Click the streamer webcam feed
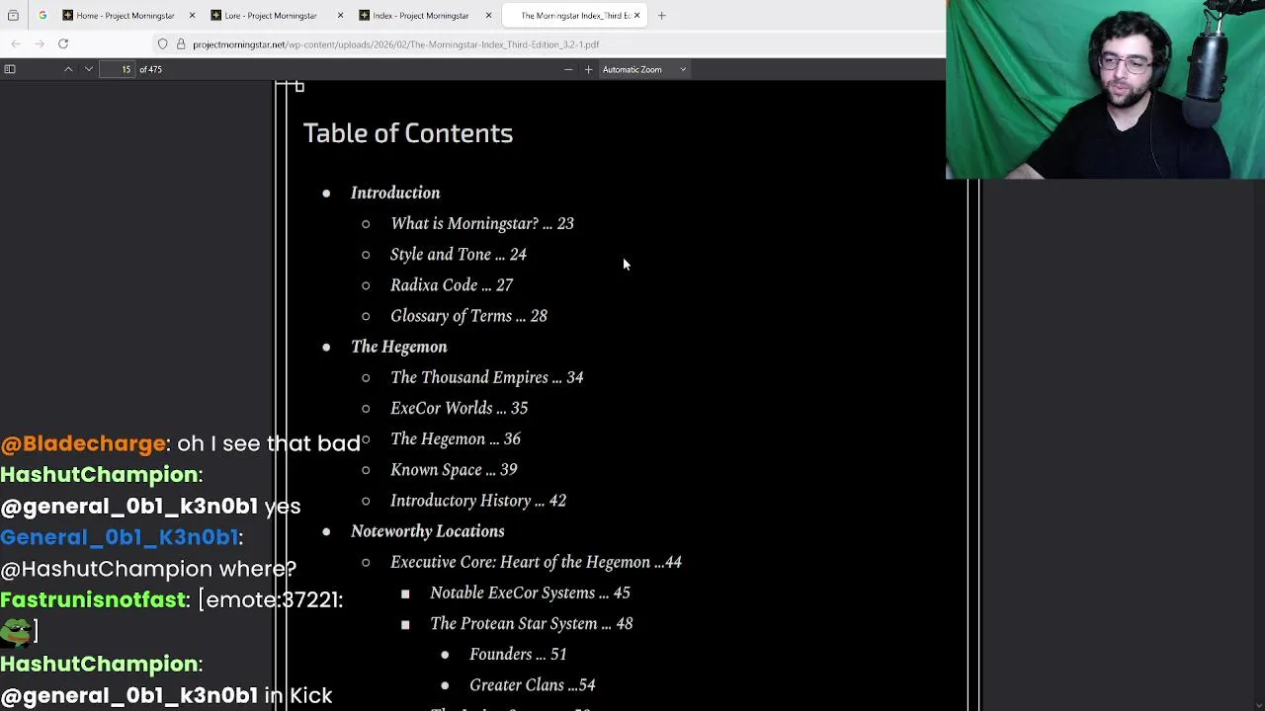Screen dimensions: 1265x711 click(1105, 89)
